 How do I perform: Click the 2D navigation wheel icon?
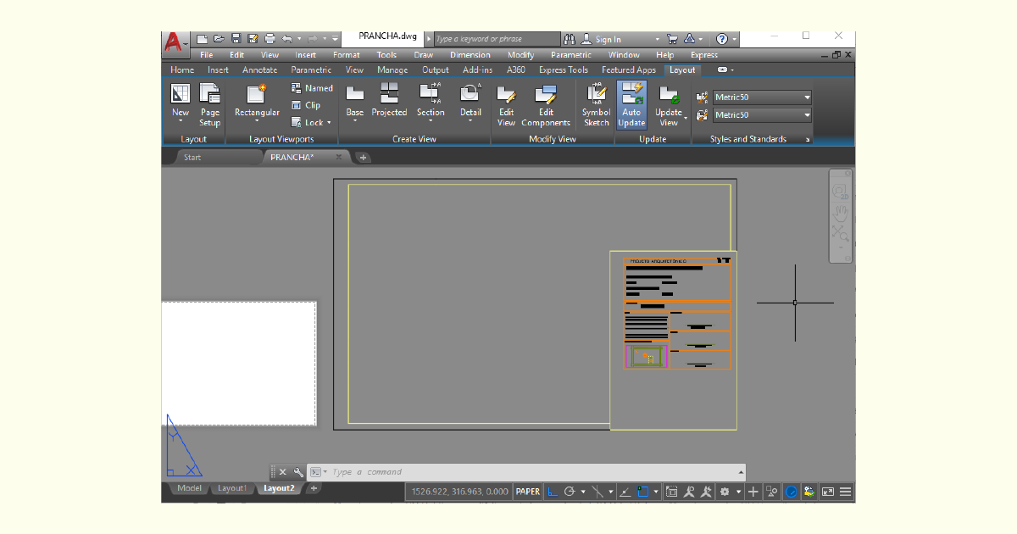[840, 192]
